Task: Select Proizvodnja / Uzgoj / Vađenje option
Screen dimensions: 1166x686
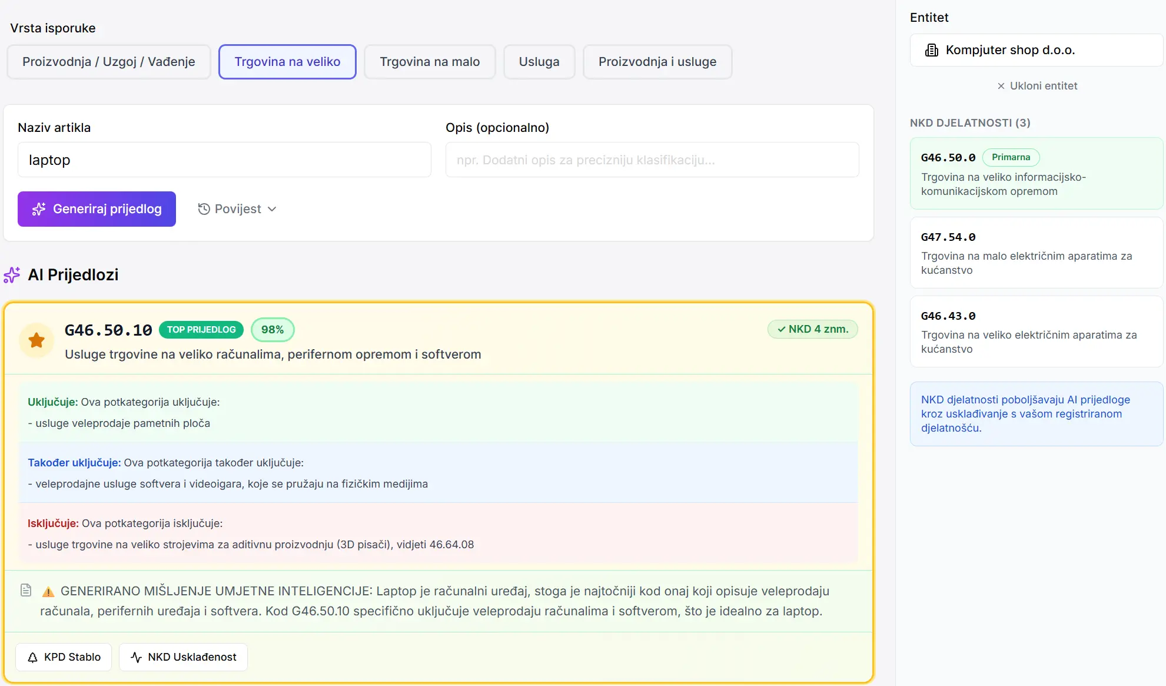Action: click(109, 62)
